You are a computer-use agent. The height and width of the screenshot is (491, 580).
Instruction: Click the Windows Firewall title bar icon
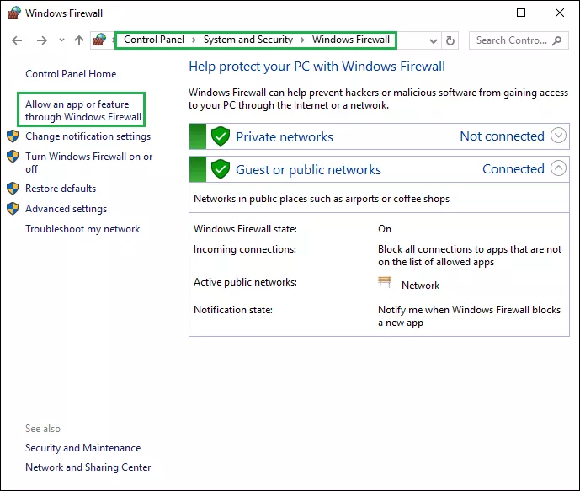(x=14, y=13)
